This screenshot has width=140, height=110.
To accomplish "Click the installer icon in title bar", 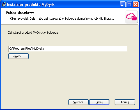I will pos(4,4).
